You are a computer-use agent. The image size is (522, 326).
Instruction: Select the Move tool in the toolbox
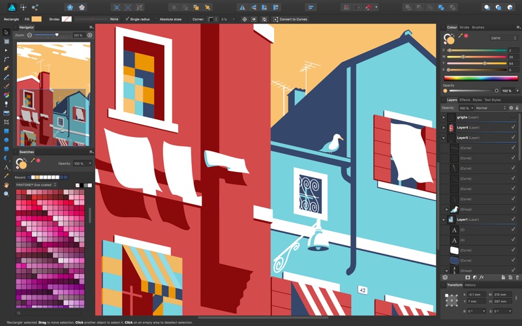click(x=6, y=32)
